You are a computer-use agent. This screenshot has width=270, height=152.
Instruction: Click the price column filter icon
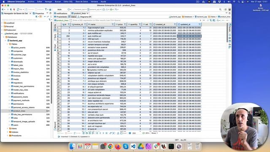pyautogui.click(x=125, y=24)
